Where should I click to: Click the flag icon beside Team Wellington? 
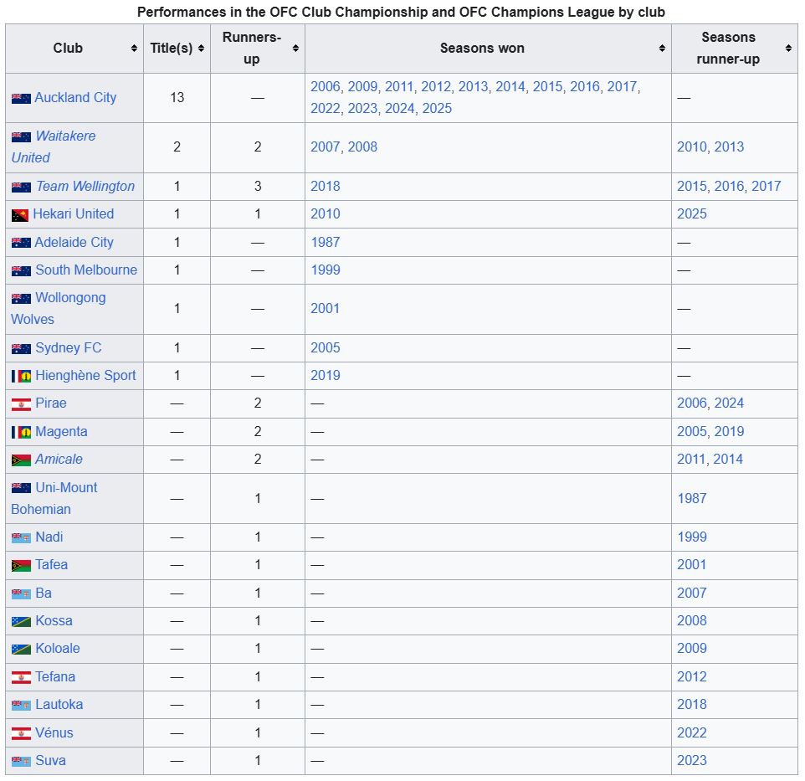pyautogui.click(x=21, y=187)
